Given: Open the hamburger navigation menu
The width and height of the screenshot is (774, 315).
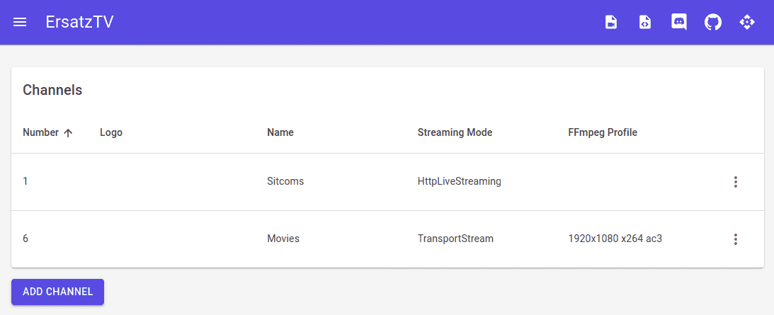Looking at the screenshot, I should pyautogui.click(x=20, y=22).
